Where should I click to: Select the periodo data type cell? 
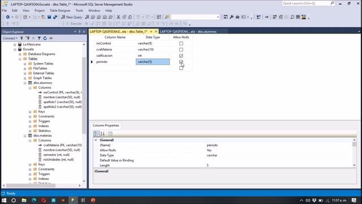[153, 62]
